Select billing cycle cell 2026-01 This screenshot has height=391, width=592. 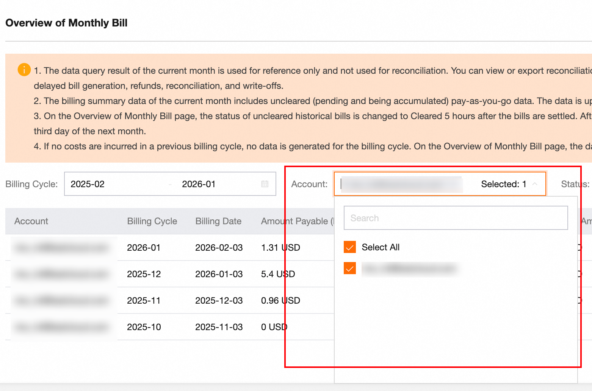[144, 248]
